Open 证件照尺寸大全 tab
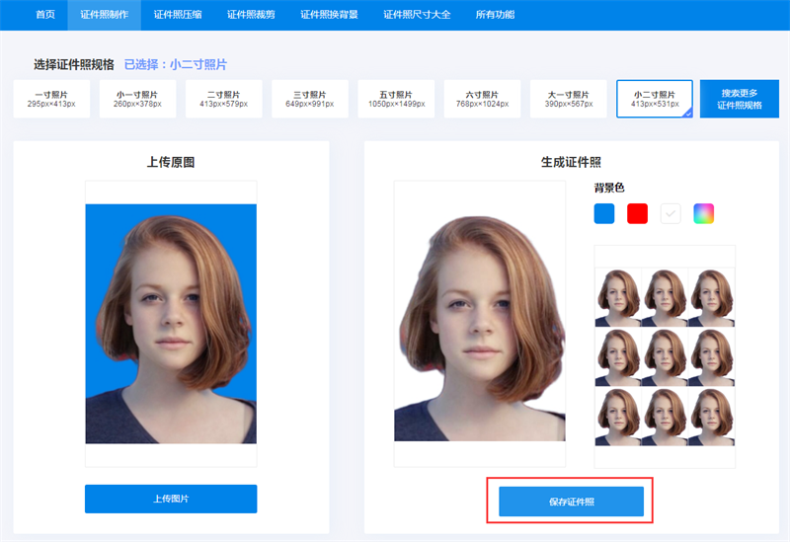Viewport: 790px width, 542px height. 417,15
